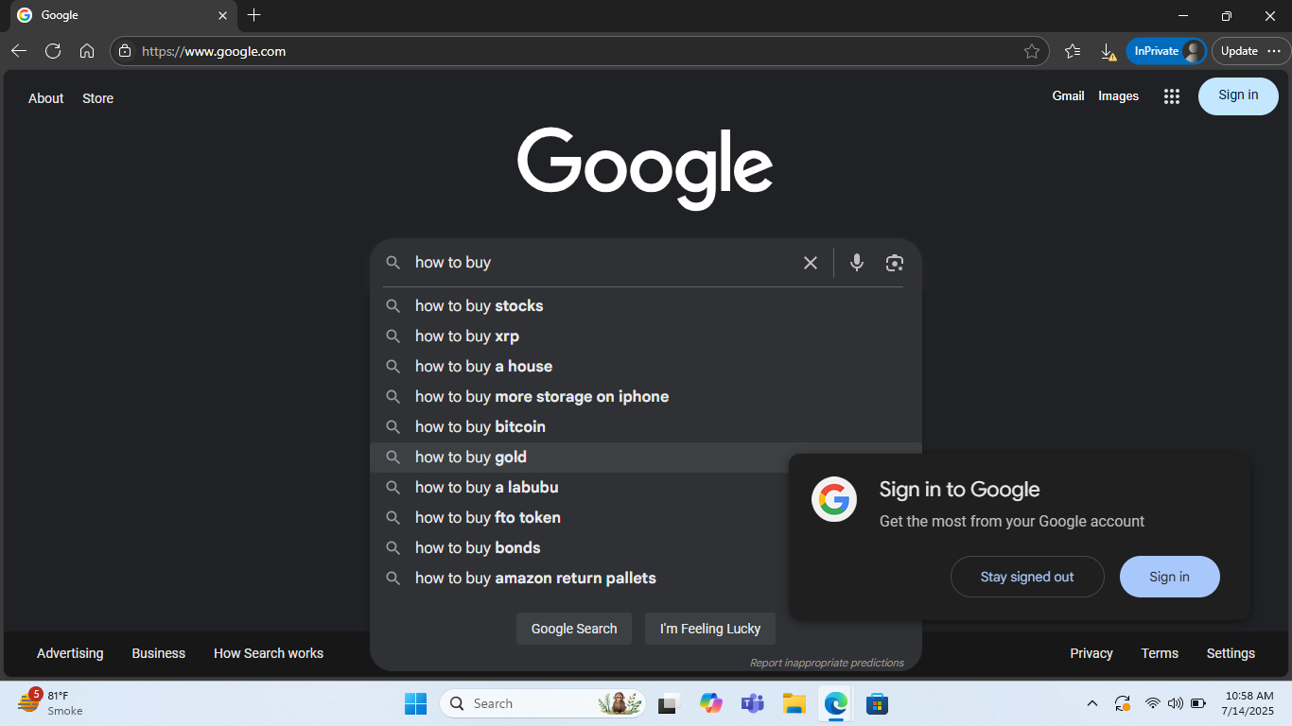Viewport: 1292px width, 726px height.
Task: Open the Windows Start menu
Action: coord(416,703)
